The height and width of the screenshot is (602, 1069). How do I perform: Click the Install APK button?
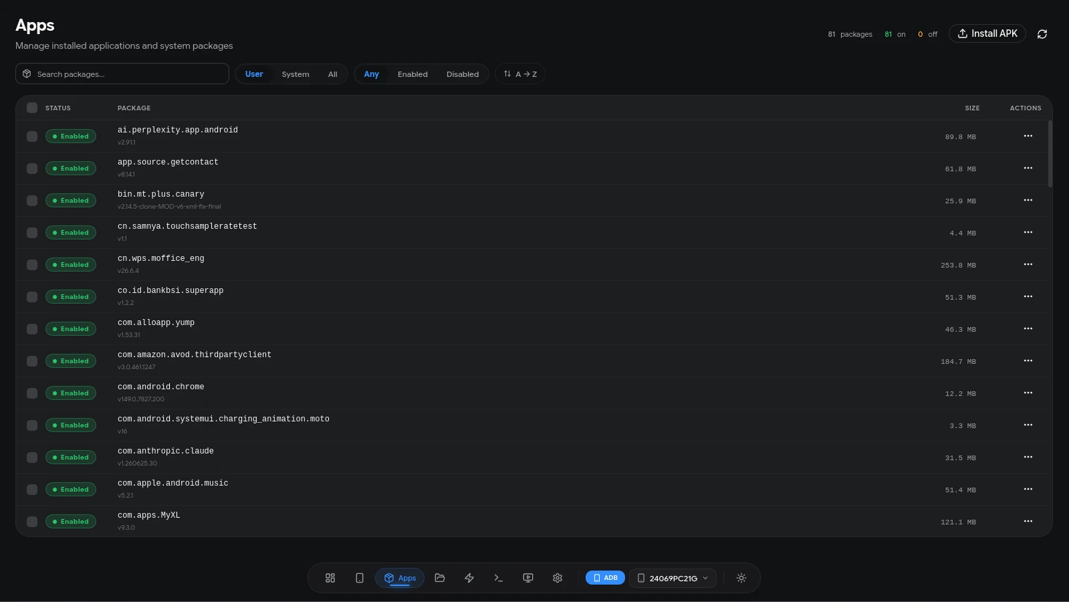[987, 33]
